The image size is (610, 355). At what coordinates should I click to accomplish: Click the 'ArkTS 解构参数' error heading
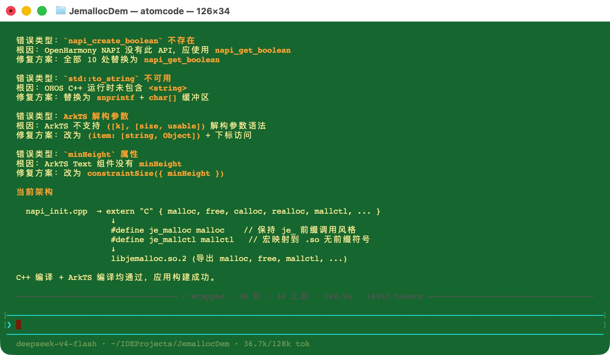click(x=96, y=116)
